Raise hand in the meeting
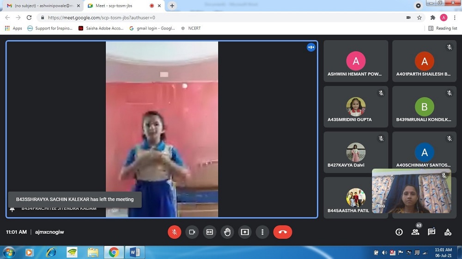Screen dimensions: 462x259 [x=227, y=232]
